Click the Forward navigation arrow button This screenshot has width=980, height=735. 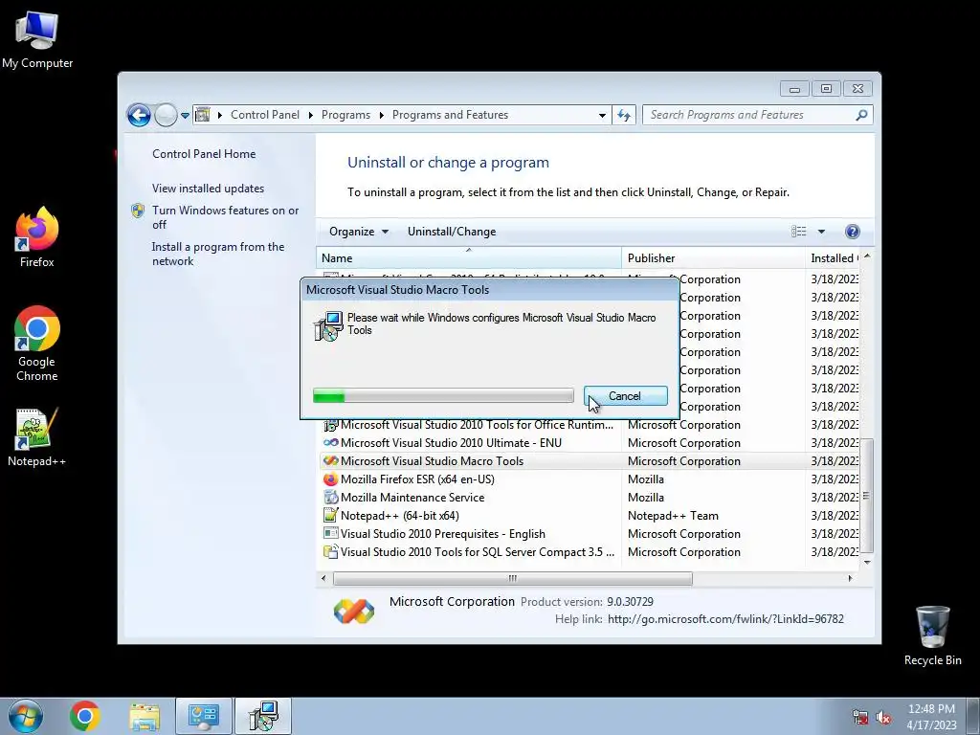(x=166, y=115)
